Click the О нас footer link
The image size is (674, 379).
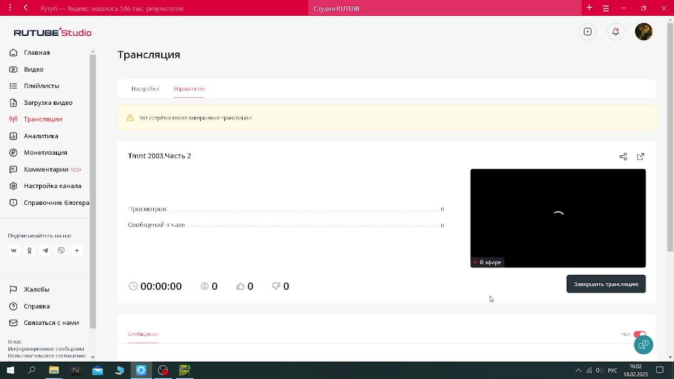15,342
